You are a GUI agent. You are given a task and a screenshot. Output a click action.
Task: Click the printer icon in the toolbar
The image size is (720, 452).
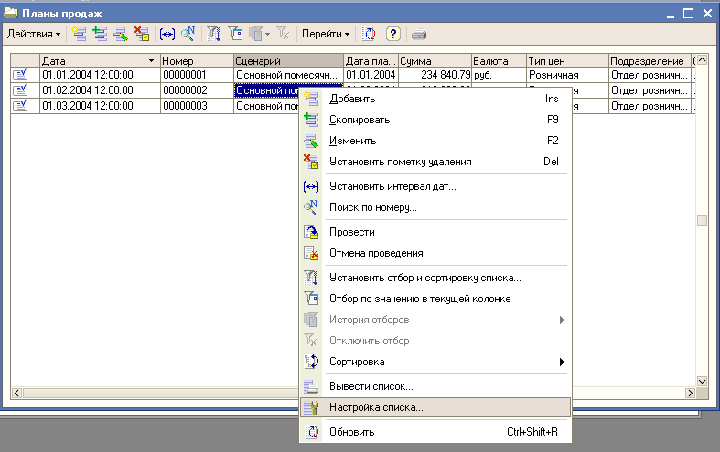(419, 34)
